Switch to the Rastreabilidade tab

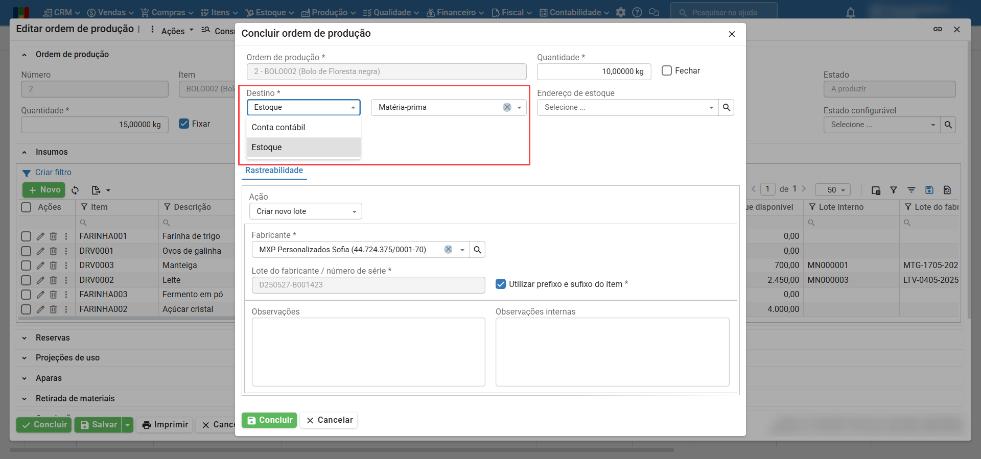pyautogui.click(x=274, y=171)
